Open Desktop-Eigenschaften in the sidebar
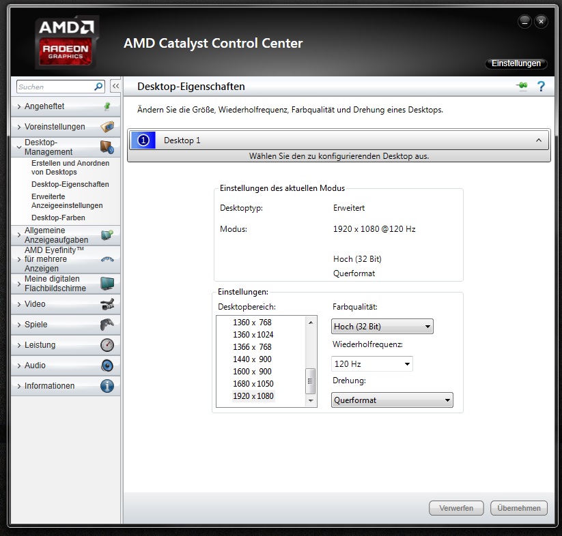This screenshot has width=562, height=536. 70,184
